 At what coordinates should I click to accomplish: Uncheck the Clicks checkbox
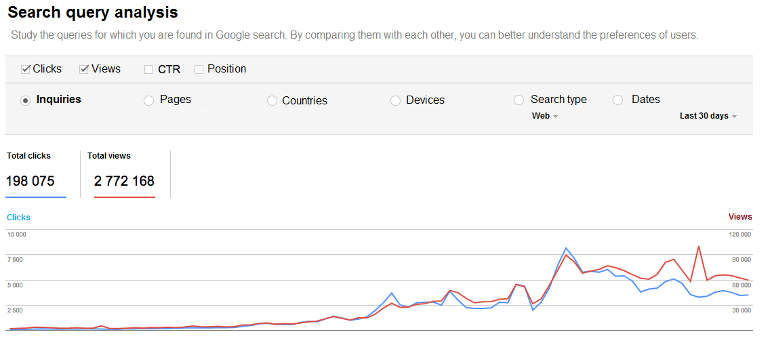(x=26, y=69)
